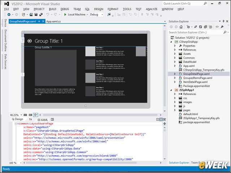The height and width of the screenshot is (173, 231).
Task: Toggle snap to gridlines in designer
Action: tap(30, 115)
